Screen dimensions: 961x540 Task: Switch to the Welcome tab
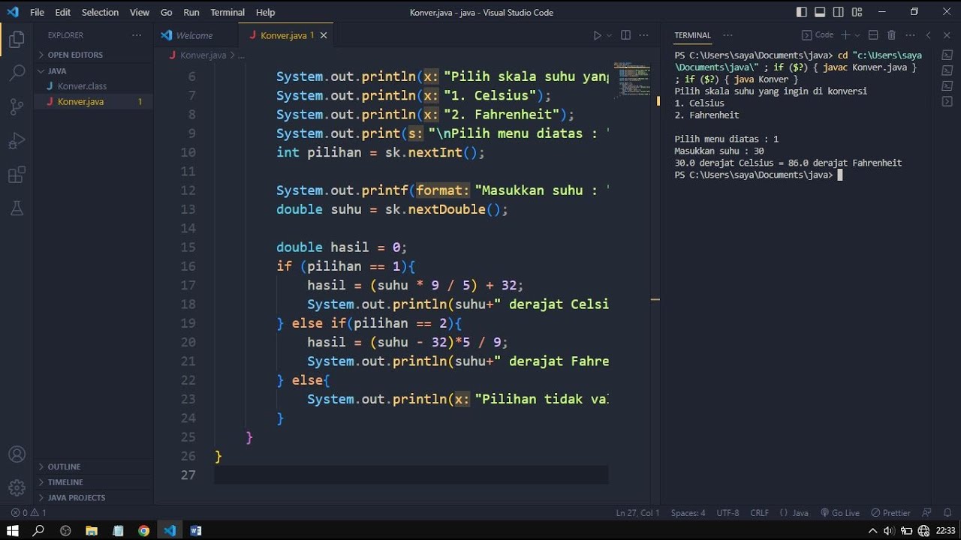196,35
